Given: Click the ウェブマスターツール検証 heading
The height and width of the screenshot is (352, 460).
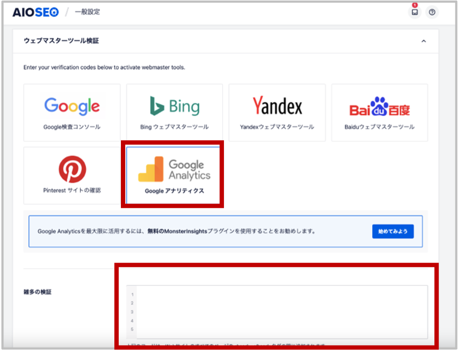Looking at the screenshot, I should [61, 41].
